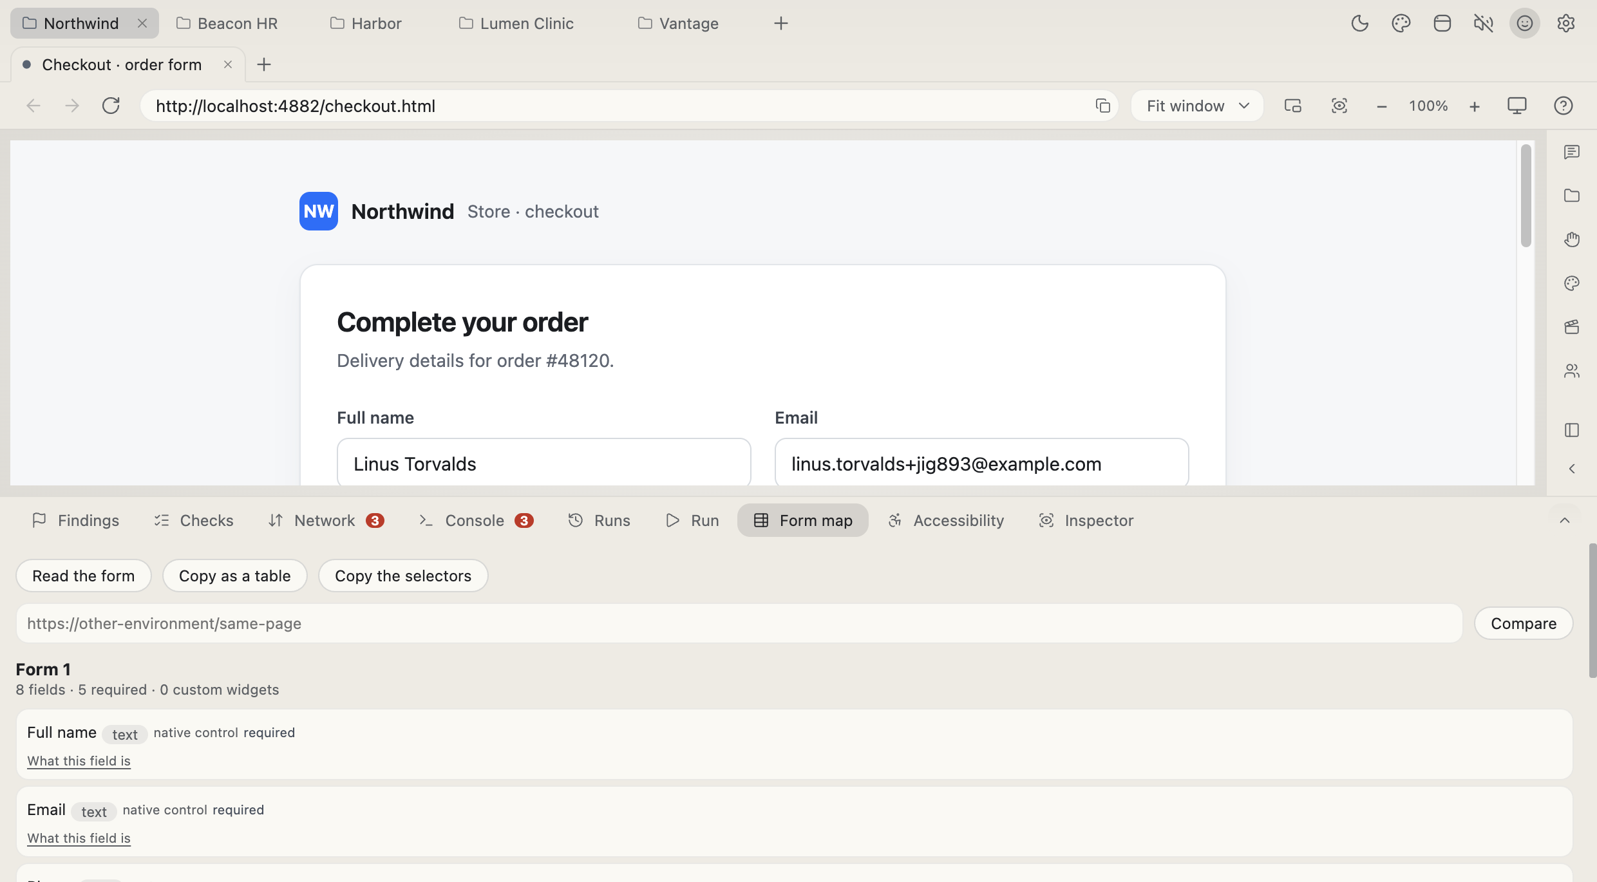Toggle panel layout icon in sidebar
The image size is (1597, 882).
(1571, 430)
